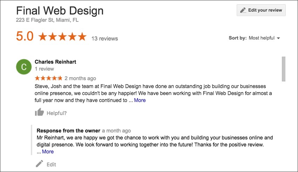Screen dimensions: 298x172
Task: Expand Charles Reinhart's review with More
Action: pos(140,100)
